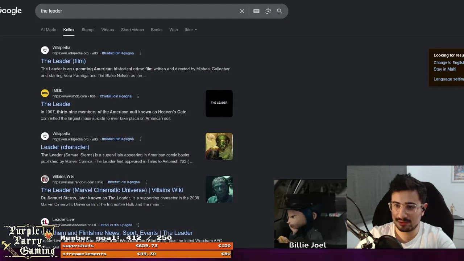Open the Short videos tab
Screen dimensions: 464x261
pyautogui.click(x=132, y=30)
